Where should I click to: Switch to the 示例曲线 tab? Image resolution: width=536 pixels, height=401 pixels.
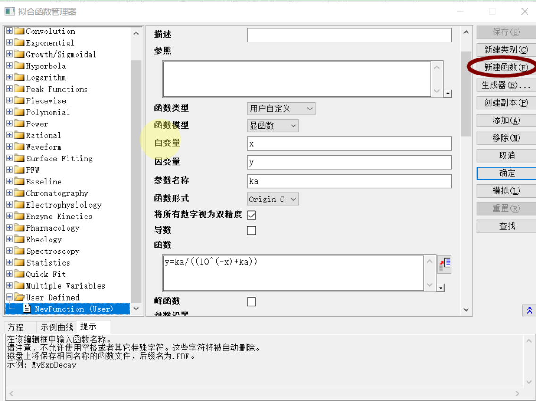tap(56, 327)
